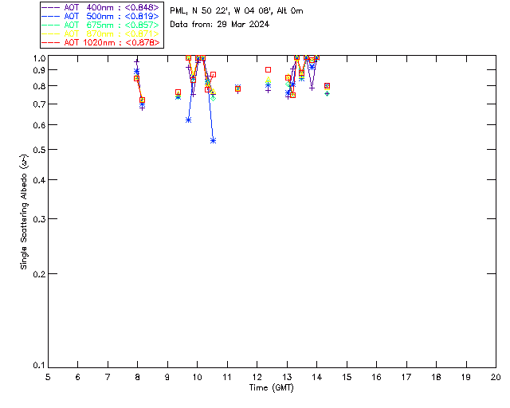Click the station text 'PML, N 50 22', W 04 08', Alt 0m'
The image size is (510, 408).
[x=237, y=11]
